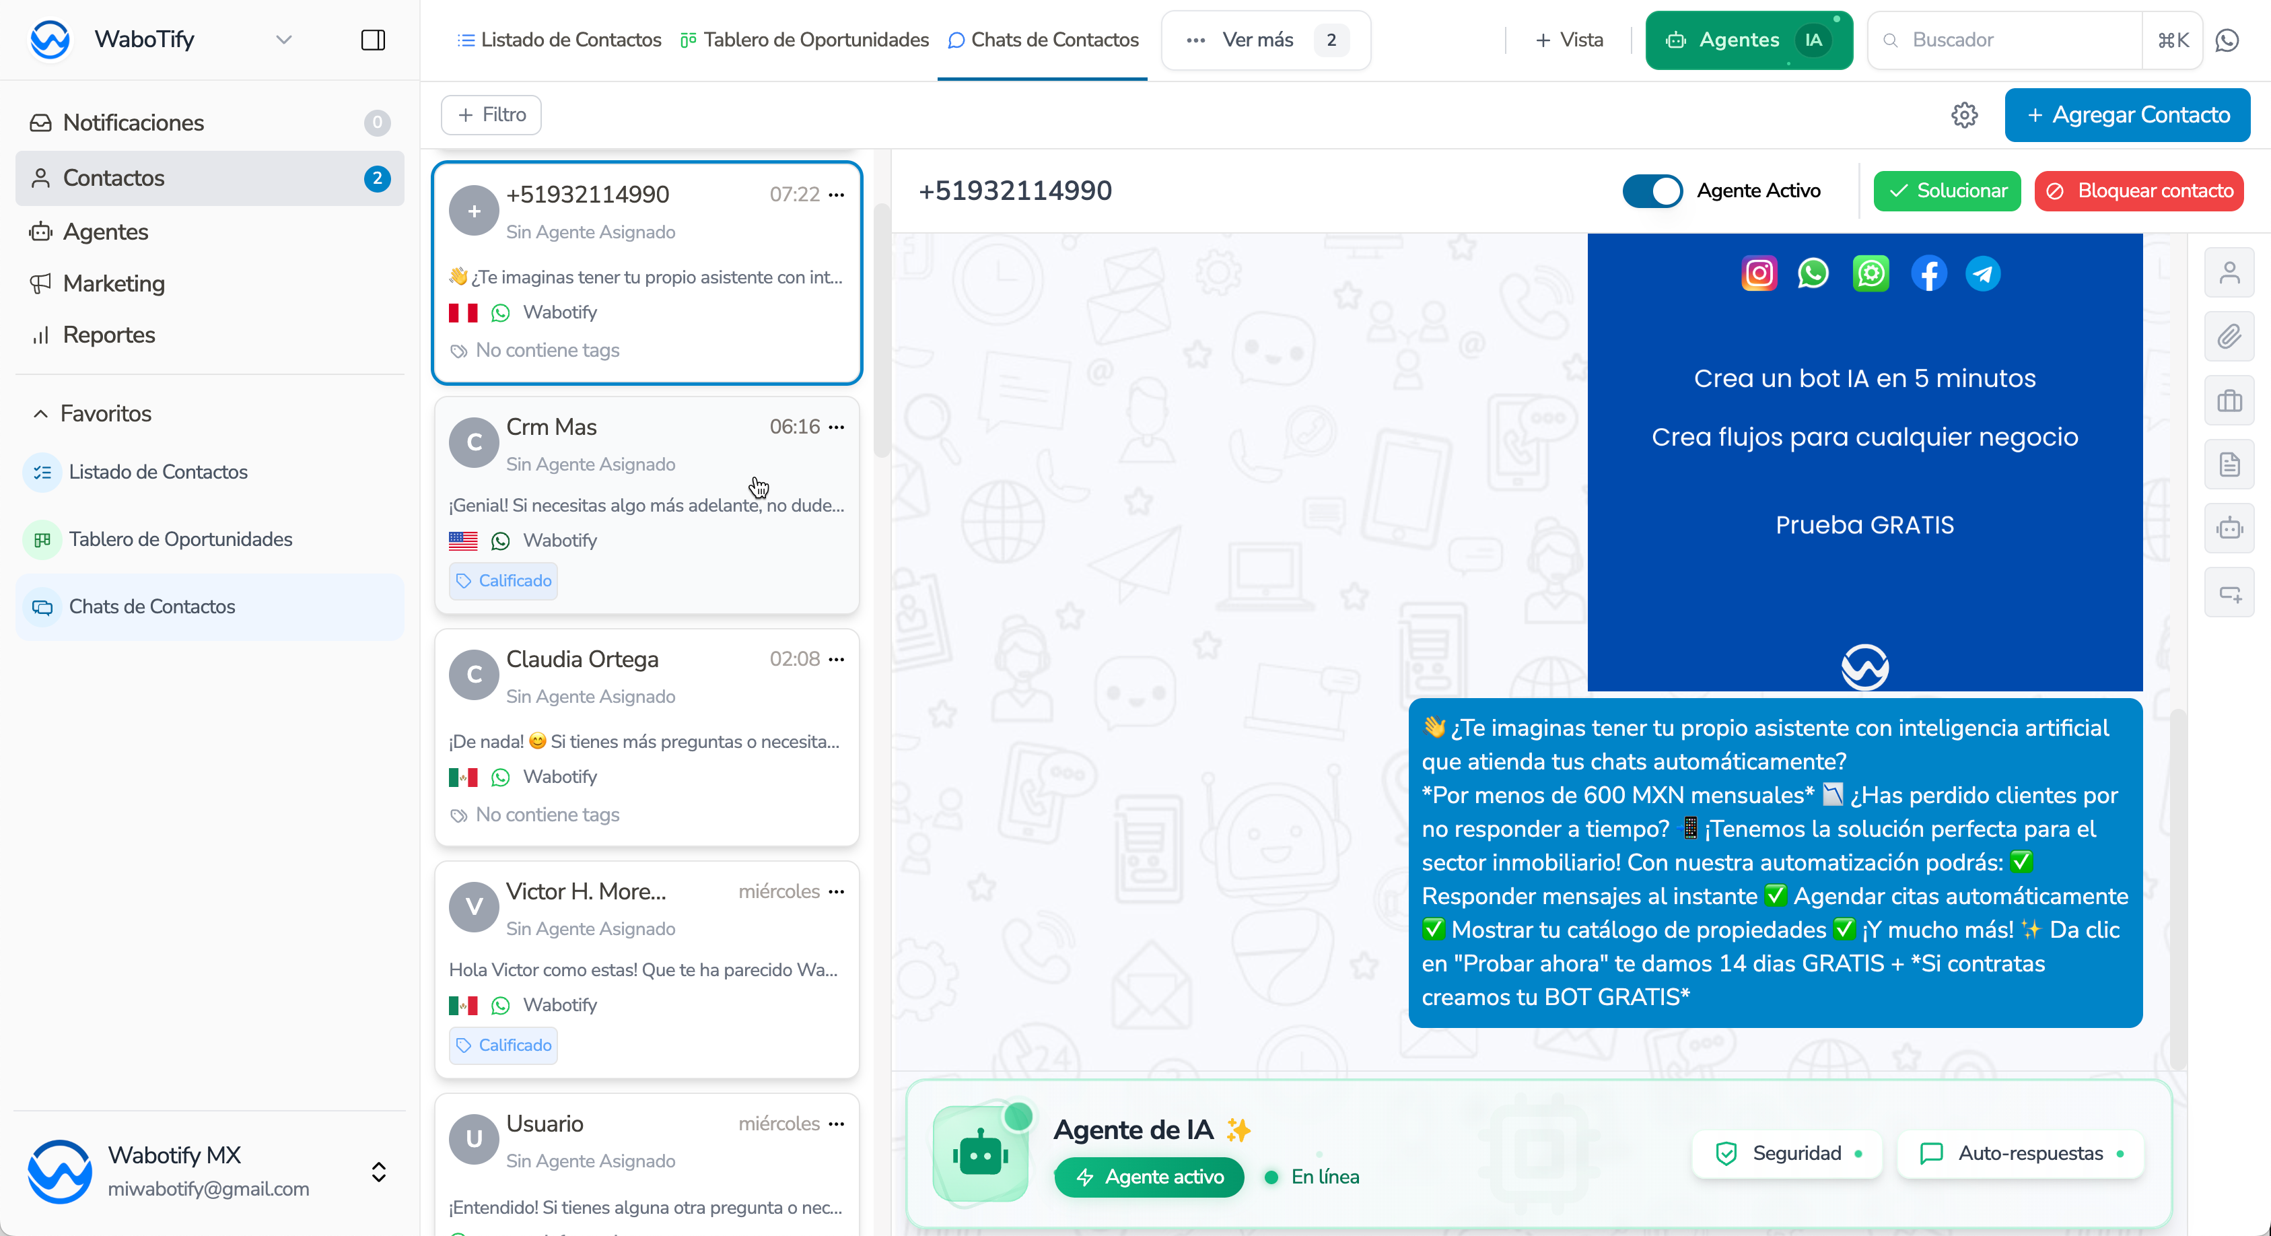Click the Solucionar button
Viewport: 2271px width, 1236px height.
click(1947, 191)
